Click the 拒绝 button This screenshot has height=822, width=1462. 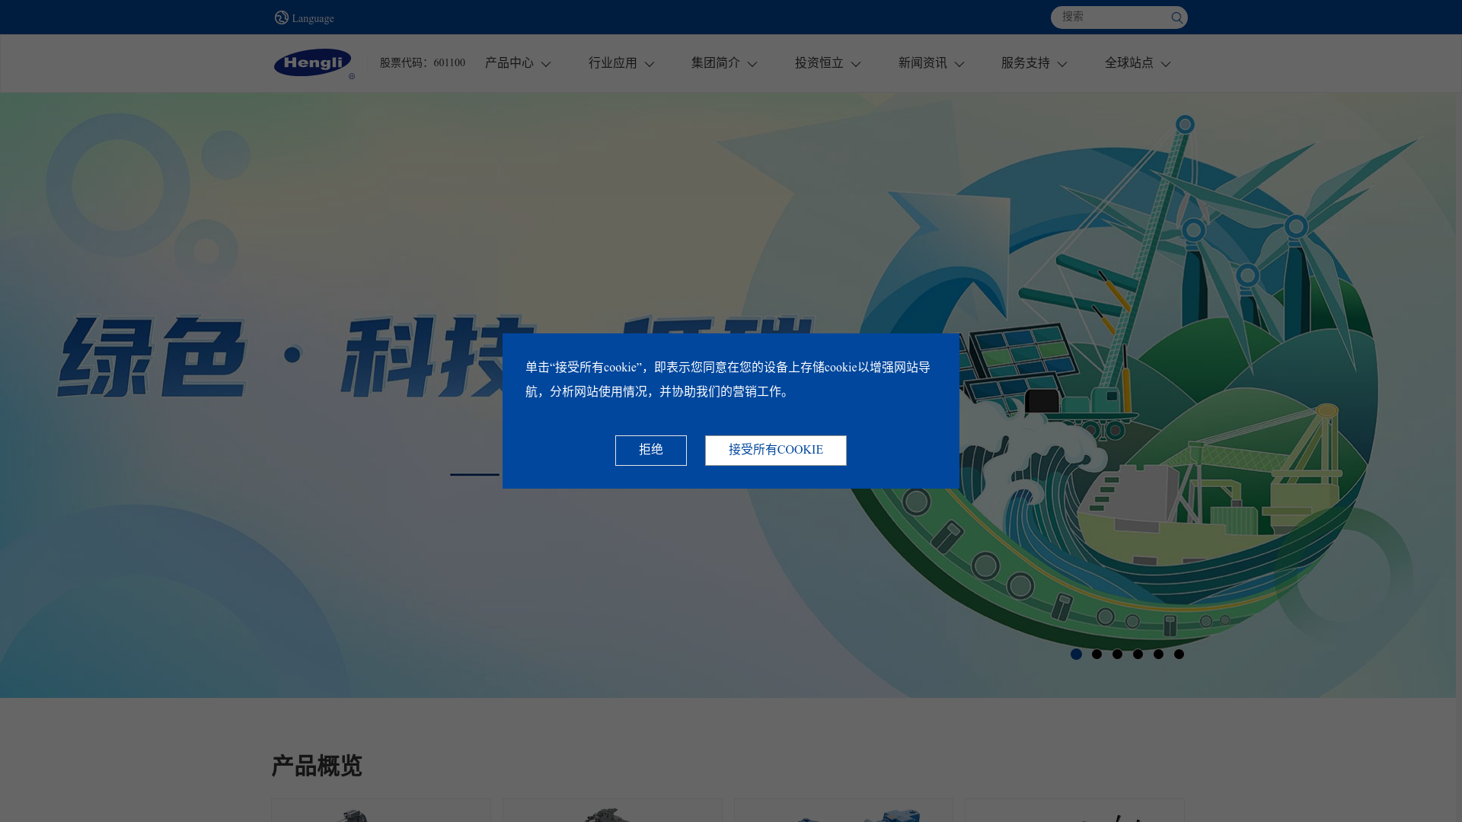coord(651,450)
